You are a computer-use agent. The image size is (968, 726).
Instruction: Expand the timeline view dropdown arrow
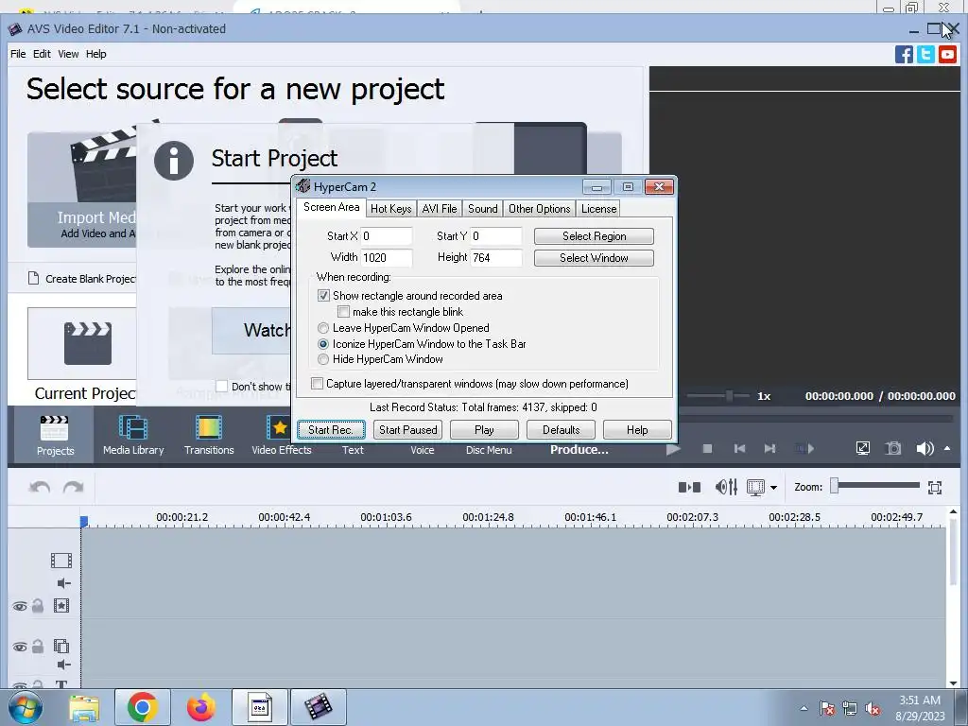pyautogui.click(x=773, y=488)
